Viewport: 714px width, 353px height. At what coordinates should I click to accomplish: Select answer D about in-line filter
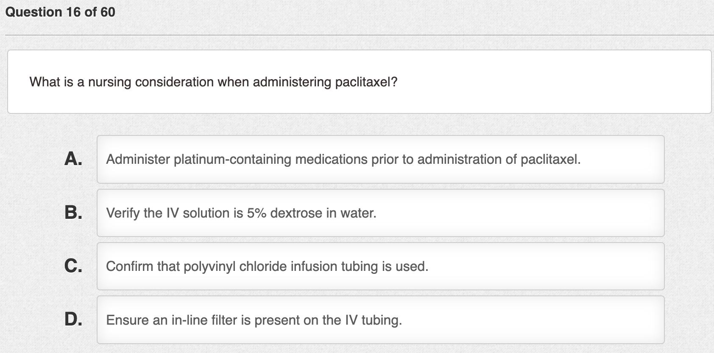click(x=380, y=320)
